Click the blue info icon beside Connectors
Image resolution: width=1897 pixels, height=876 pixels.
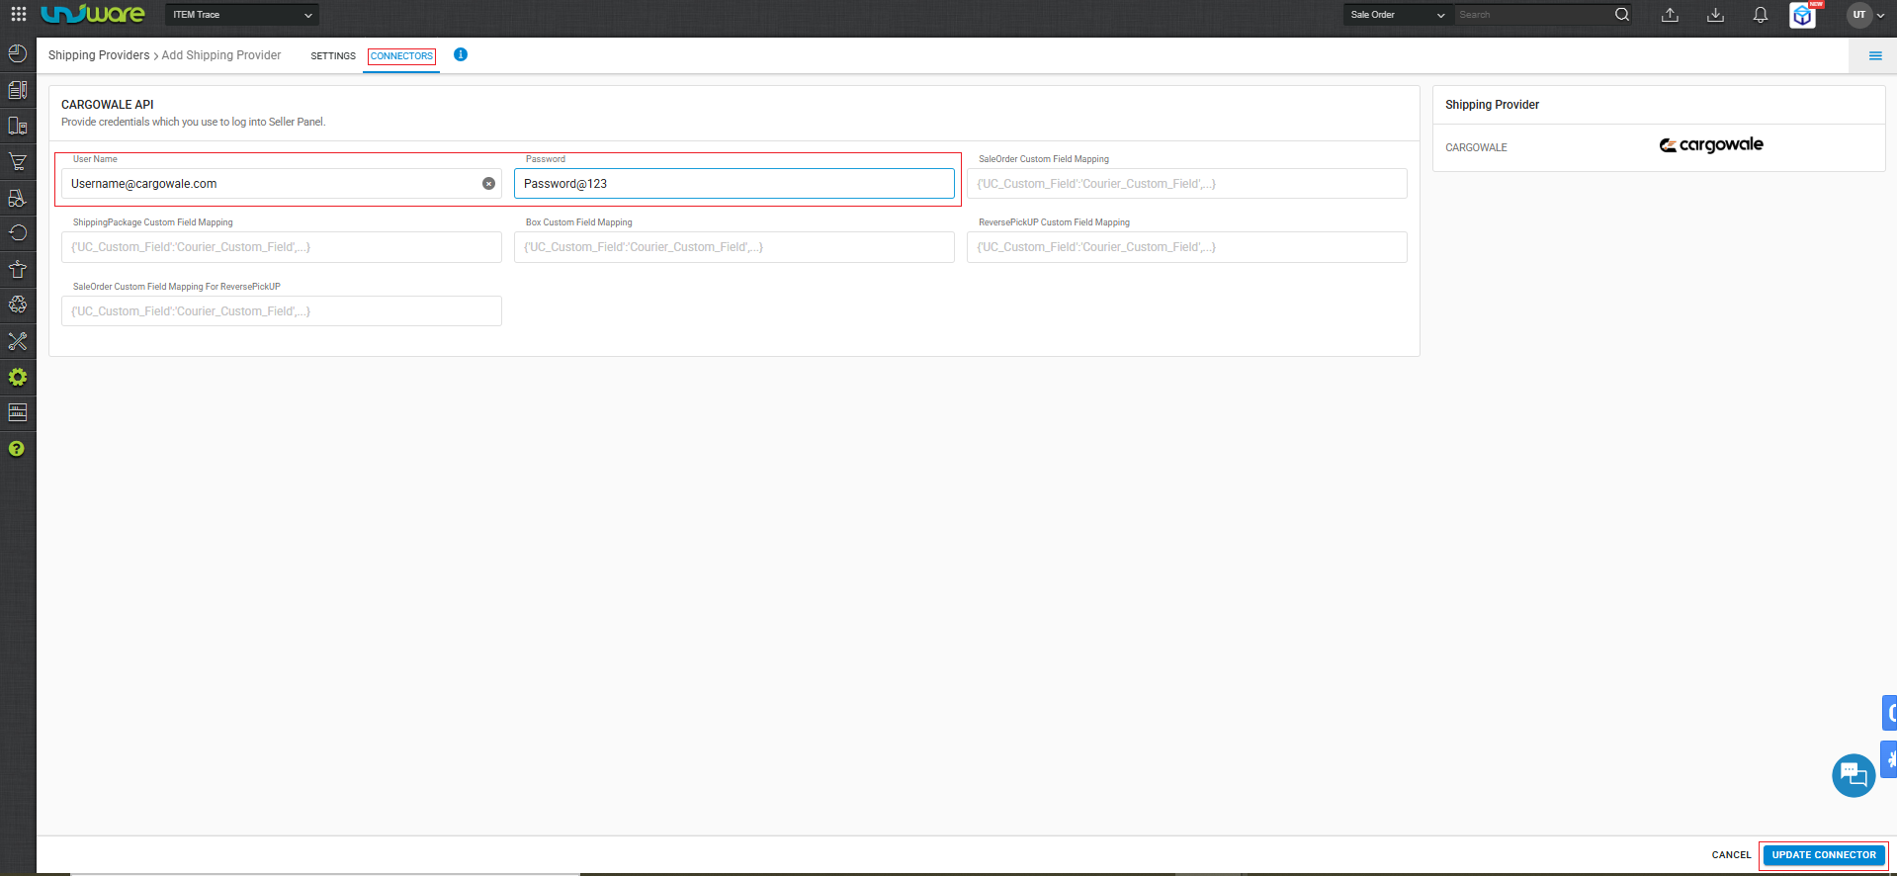click(x=461, y=54)
